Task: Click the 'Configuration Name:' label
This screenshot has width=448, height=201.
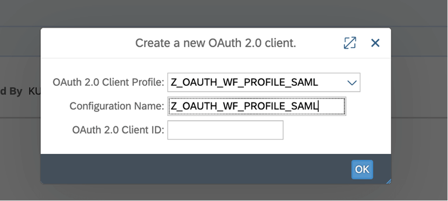Action: [117, 106]
